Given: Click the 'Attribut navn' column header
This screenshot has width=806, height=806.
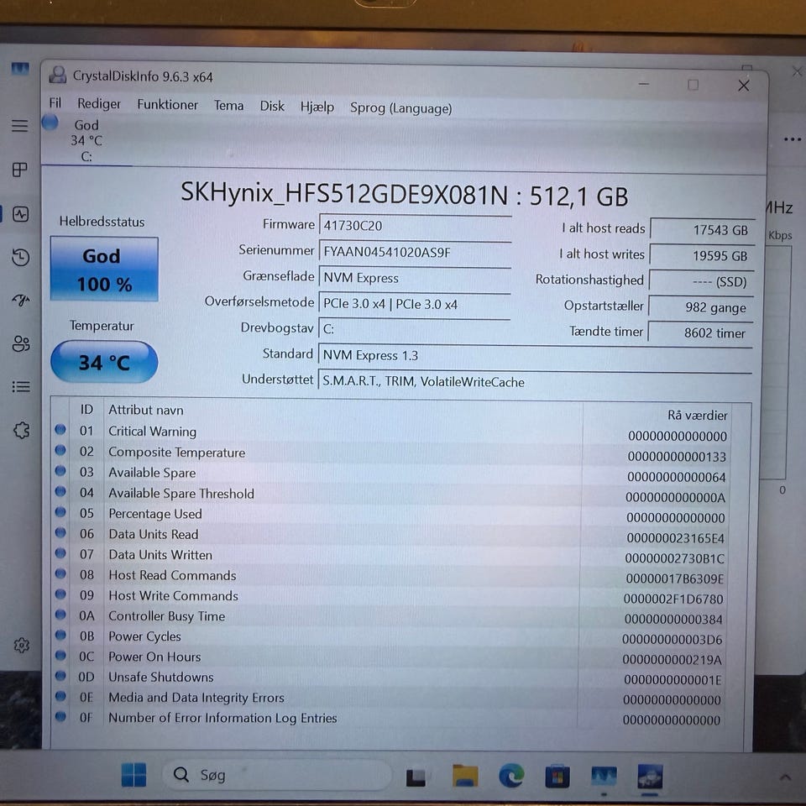Looking at the screenshot, I should coord(146,410).
